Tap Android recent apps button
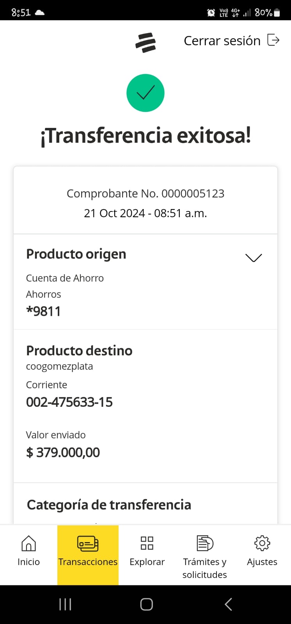The image size is (291, 624). tap(65, 604)
